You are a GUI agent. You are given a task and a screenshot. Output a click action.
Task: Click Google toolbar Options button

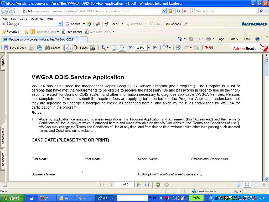click(173, 24)
